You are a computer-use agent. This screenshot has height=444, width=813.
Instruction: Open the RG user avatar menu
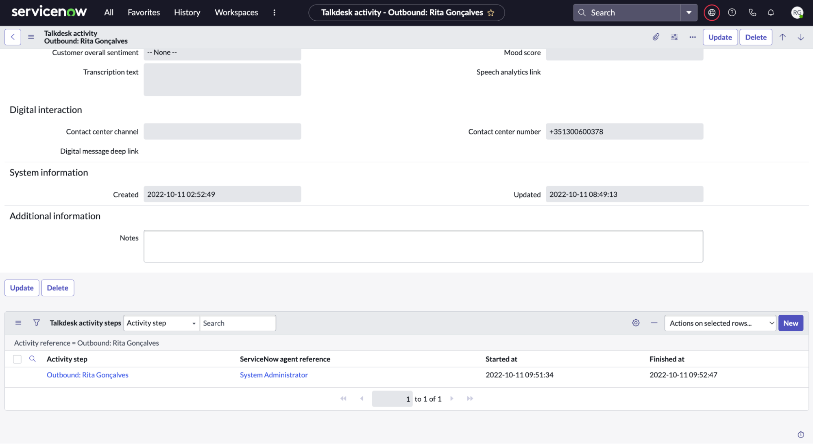(797, 13)
